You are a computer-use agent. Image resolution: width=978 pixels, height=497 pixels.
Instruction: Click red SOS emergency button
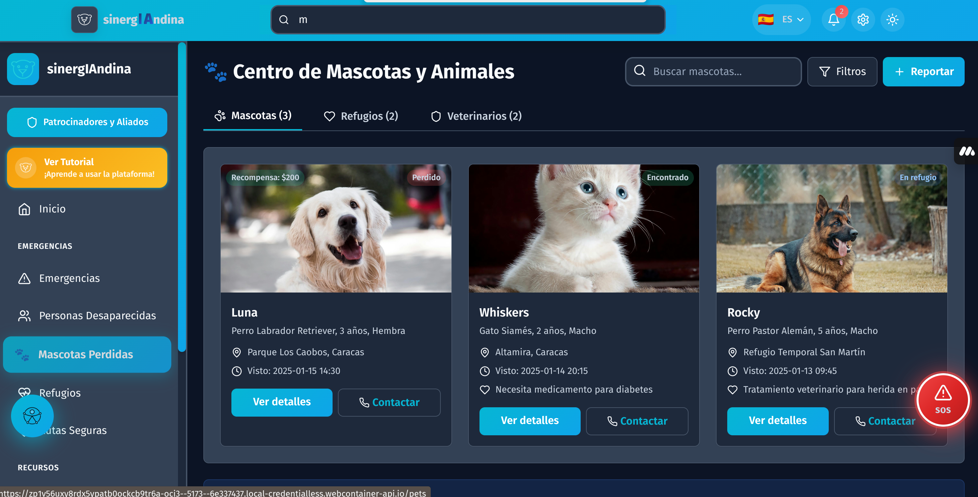[x=943, y=400]
